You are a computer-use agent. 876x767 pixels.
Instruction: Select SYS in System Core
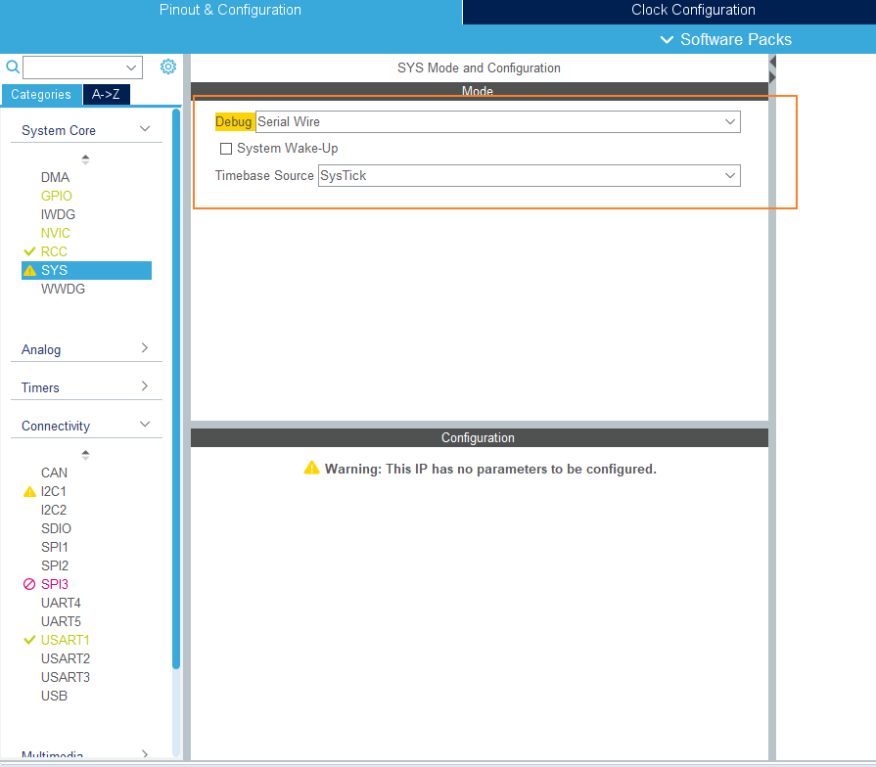point(86,271)
